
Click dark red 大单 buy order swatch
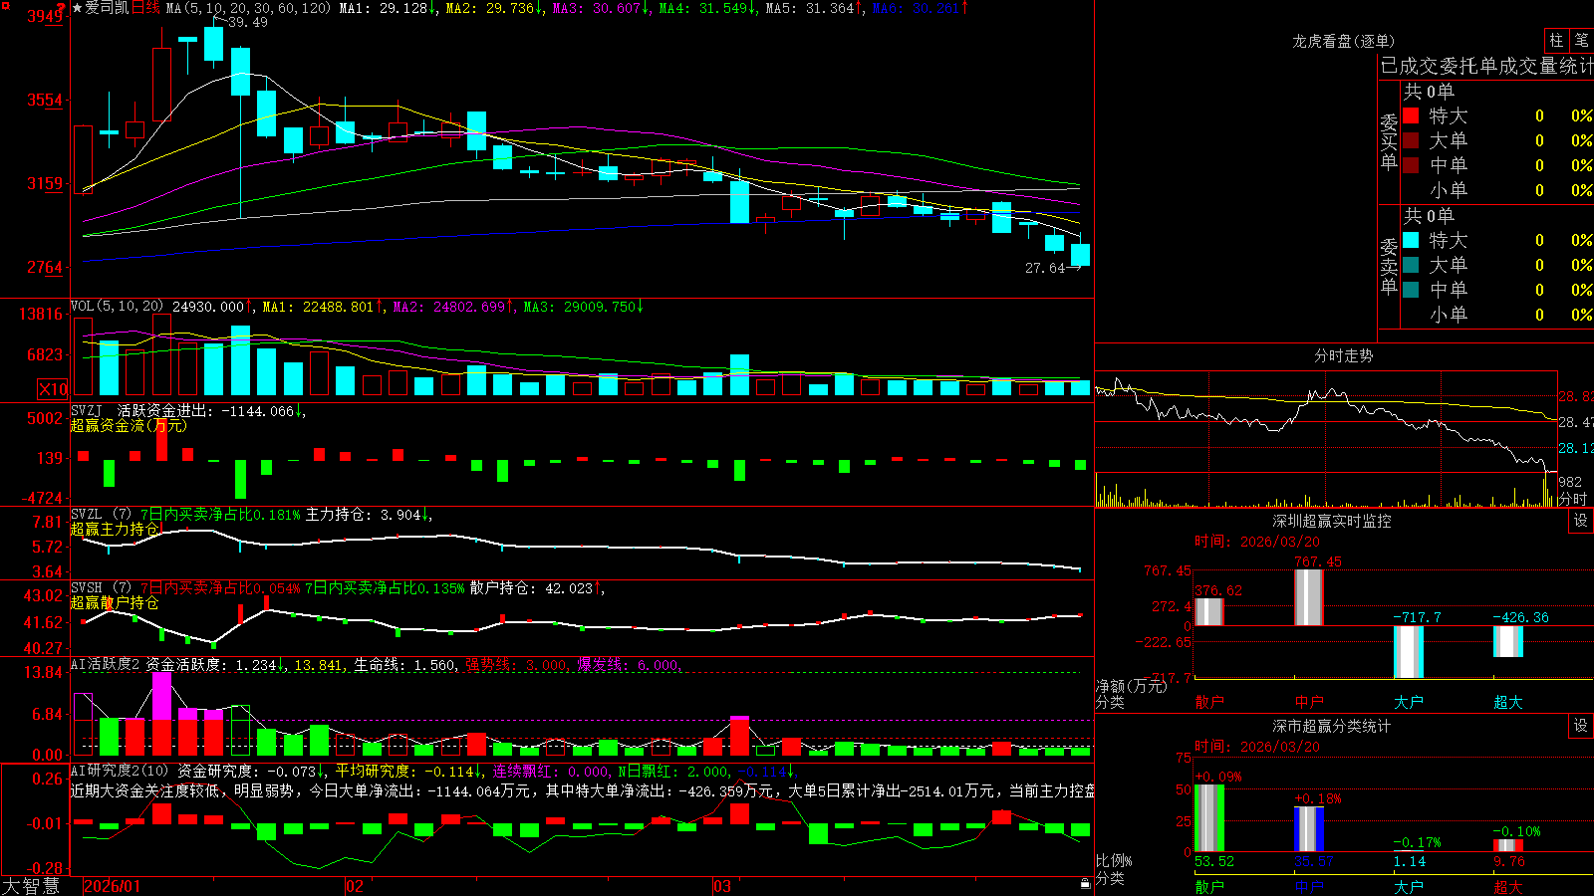pyautogui.click(x=1411, y=140)
